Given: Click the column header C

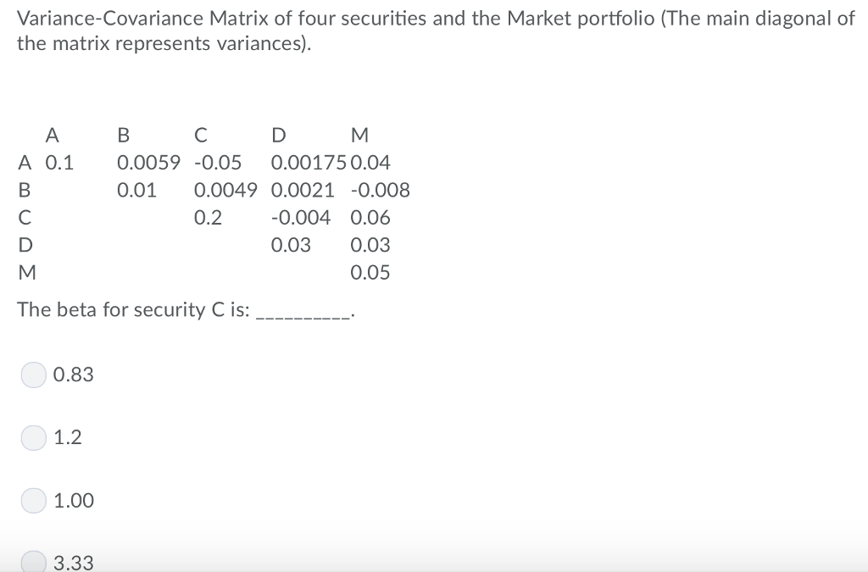Looking at the screenshot, I should pos(201,135).
